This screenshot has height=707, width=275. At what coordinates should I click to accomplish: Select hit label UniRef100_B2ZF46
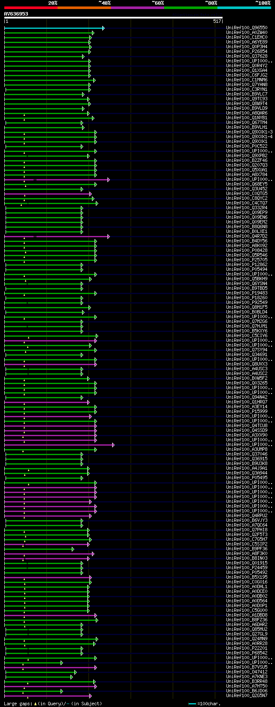pyautogui.click(x=247, y=161)
